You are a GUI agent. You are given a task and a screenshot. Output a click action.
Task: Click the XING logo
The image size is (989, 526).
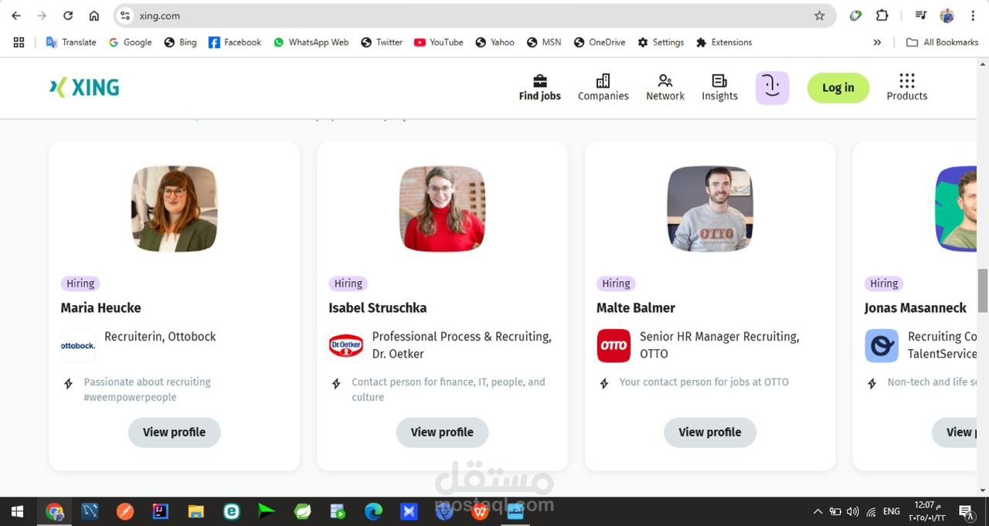84,87
